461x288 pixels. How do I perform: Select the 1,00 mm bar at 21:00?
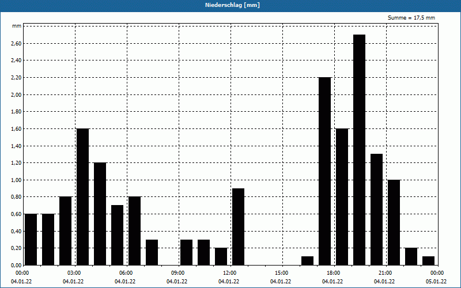pyautogui.click(x=394, y=222)
